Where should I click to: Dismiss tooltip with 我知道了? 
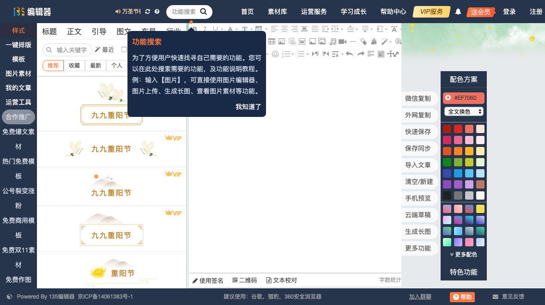click(x=248, y=107)
